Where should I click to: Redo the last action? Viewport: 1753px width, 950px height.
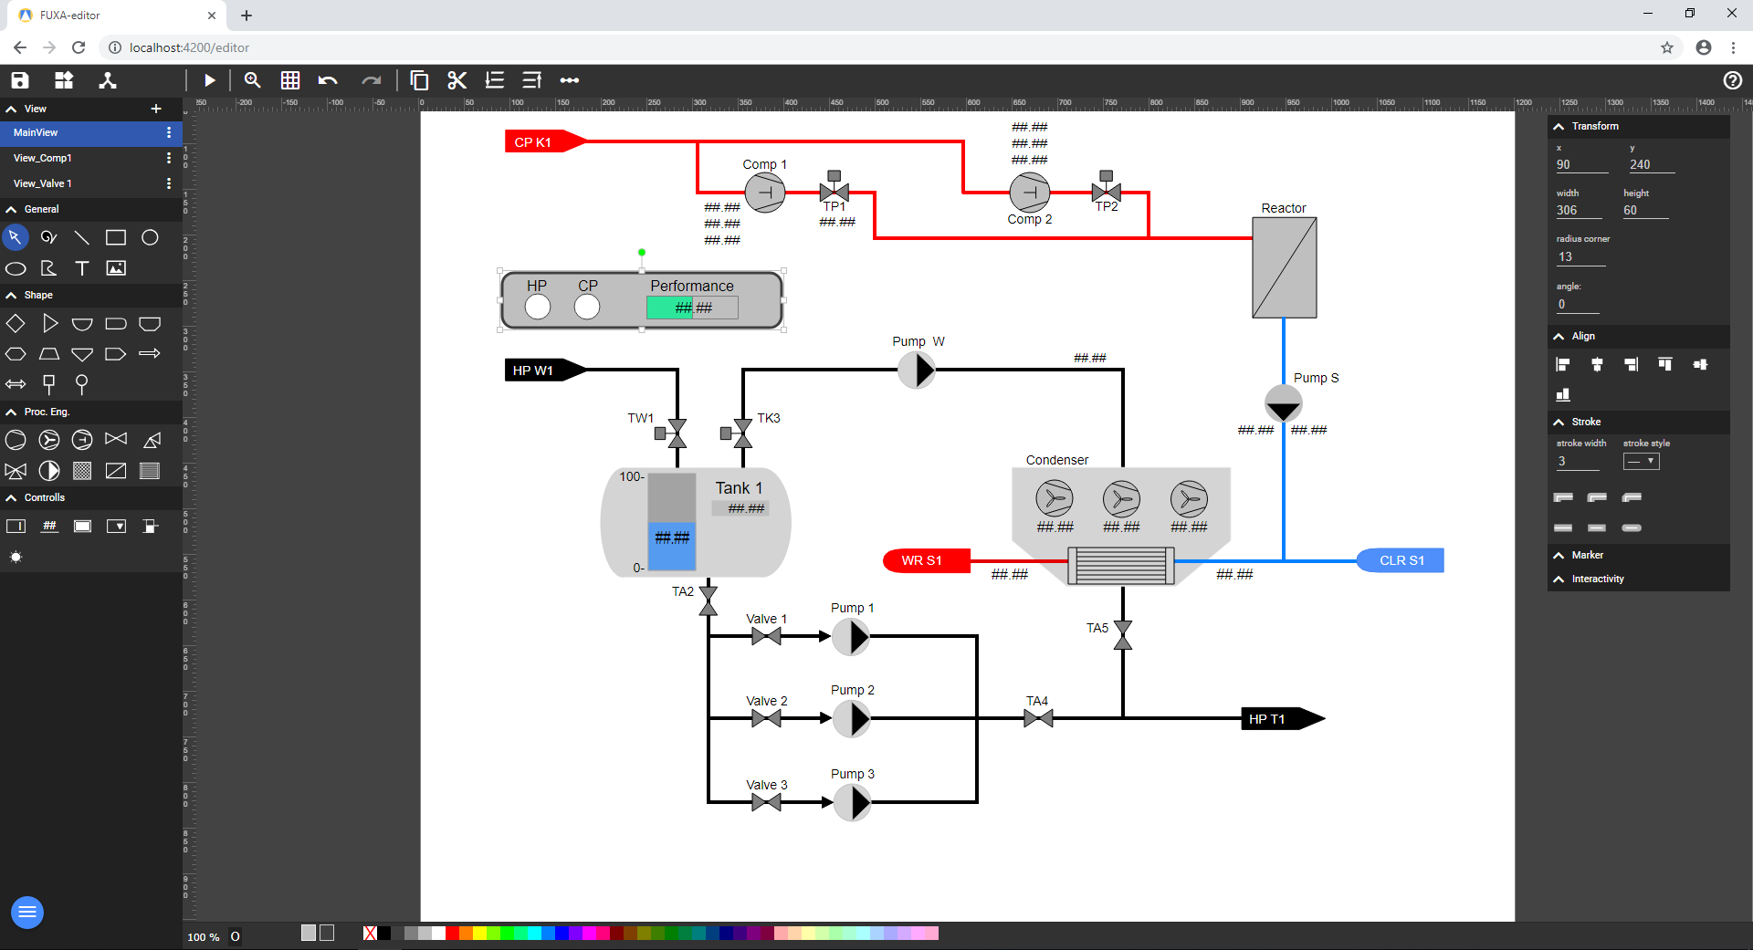coord(371,80)
